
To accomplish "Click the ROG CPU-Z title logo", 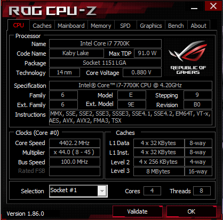I will coord(53,11).
